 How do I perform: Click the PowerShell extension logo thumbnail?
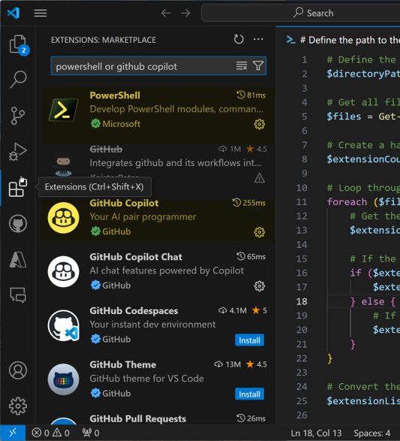(64, 110)
